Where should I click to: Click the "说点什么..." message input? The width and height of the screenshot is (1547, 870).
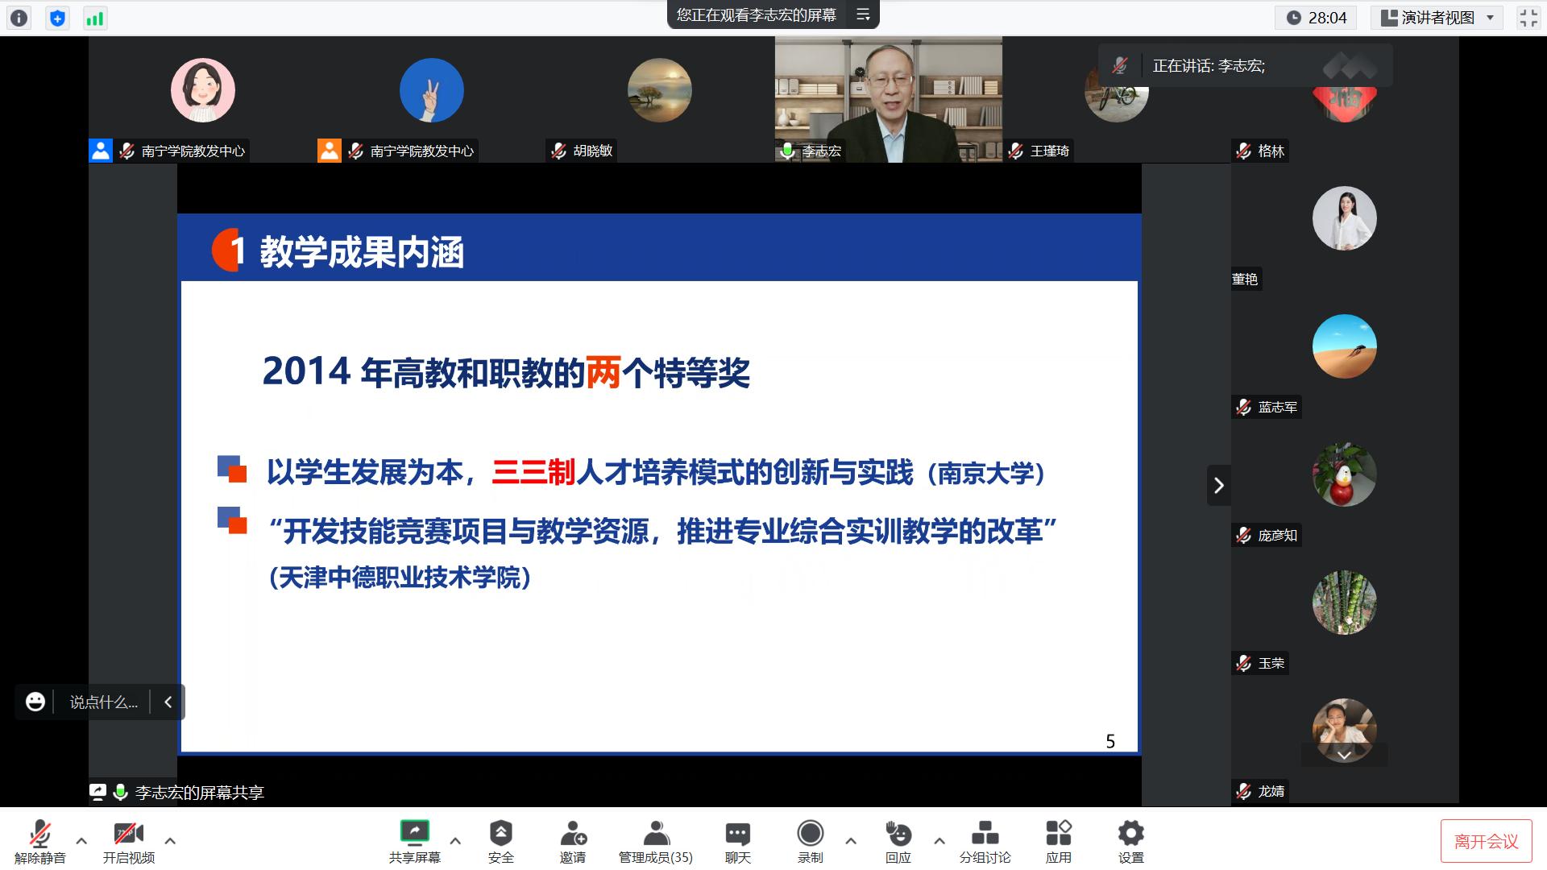[x=103, y=702]
